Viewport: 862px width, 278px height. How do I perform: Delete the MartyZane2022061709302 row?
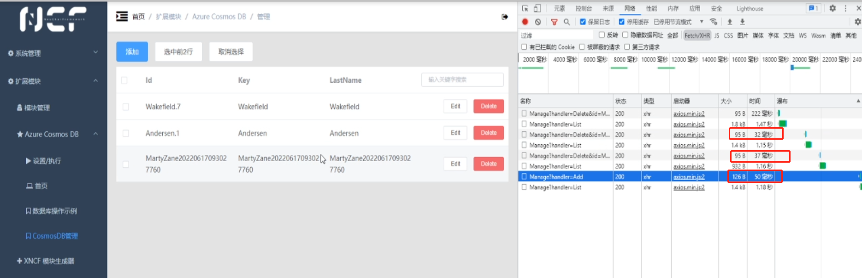(489, 164)
